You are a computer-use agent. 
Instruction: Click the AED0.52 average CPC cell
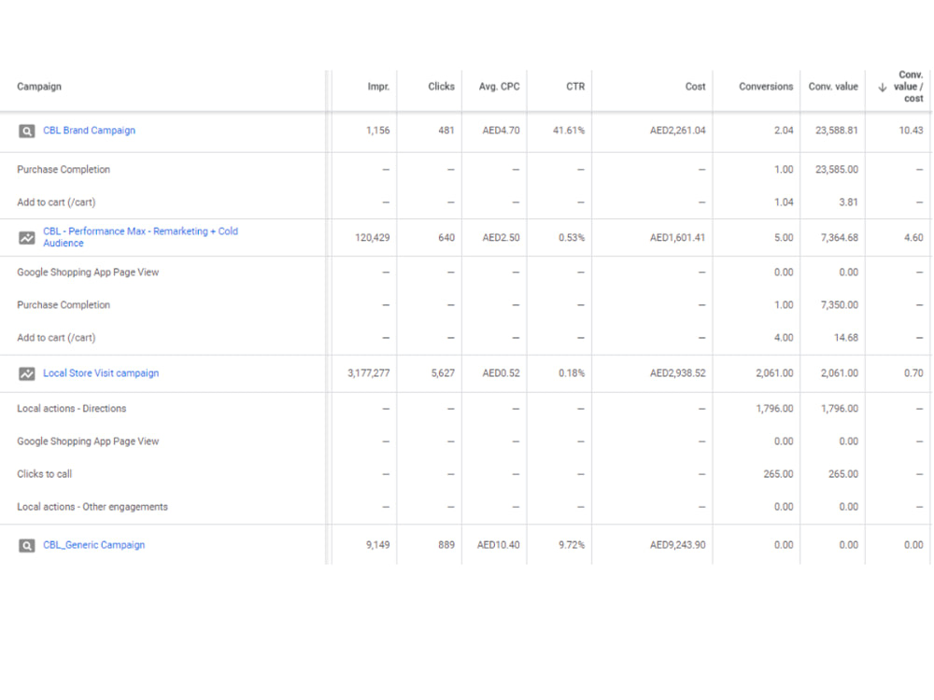pyautogui.click(x=501, y=373)
